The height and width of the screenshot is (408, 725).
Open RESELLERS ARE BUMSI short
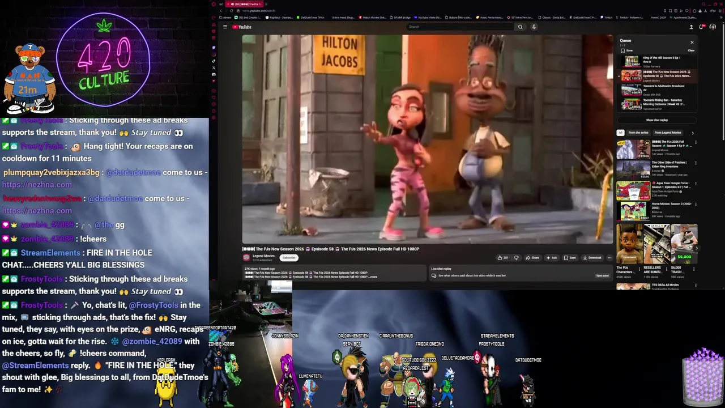click(656, 251)
